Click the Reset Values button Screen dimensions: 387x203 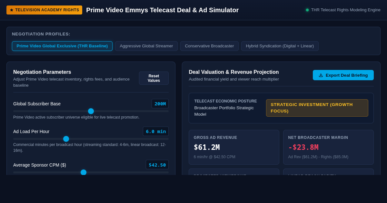(x=154, y=78)
